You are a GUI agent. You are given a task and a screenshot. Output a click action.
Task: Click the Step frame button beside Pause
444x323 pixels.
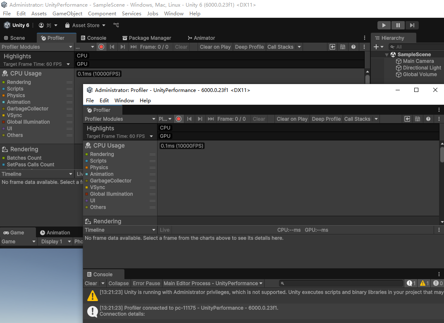click(412, 25)
